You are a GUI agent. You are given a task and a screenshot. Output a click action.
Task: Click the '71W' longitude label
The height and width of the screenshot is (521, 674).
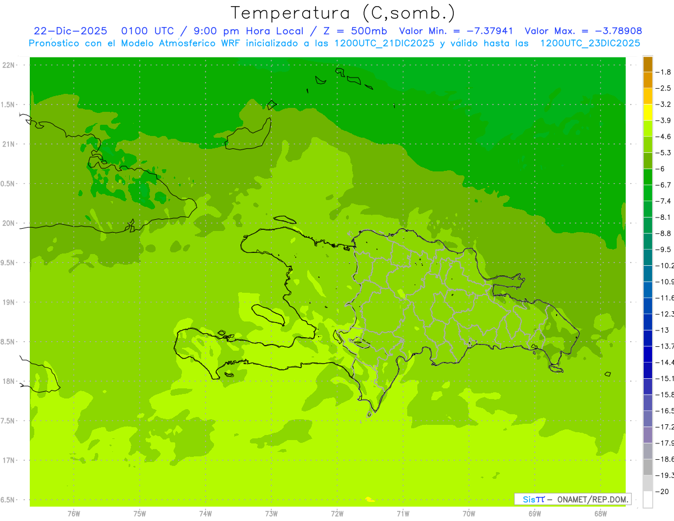pyautogui.click(x=403, y=514)
